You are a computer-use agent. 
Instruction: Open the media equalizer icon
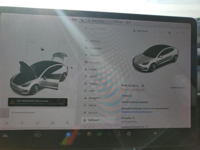pos(53,123)
